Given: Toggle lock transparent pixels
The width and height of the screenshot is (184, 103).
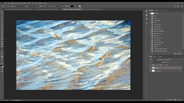Looking at the screenshot, I should [153, 65].
